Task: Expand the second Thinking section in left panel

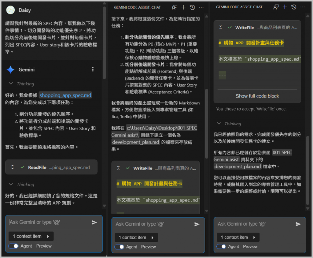Action: tap(11, 184)
